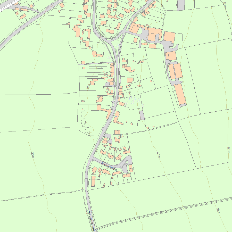Click the SOUTHFIELDS street name label
This screenshot has height=232, width=232.
point(109,167)
